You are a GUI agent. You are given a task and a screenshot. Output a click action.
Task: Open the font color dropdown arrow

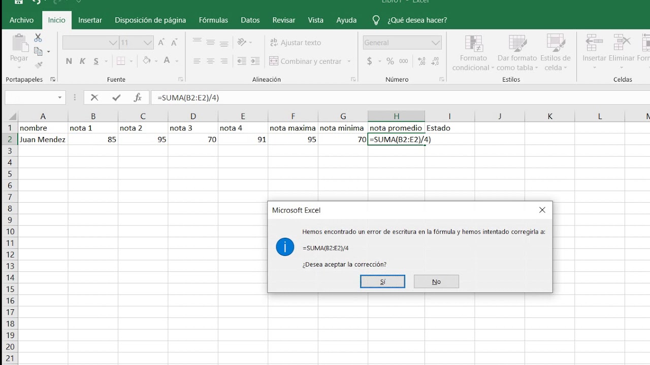(x=177, y=61)
